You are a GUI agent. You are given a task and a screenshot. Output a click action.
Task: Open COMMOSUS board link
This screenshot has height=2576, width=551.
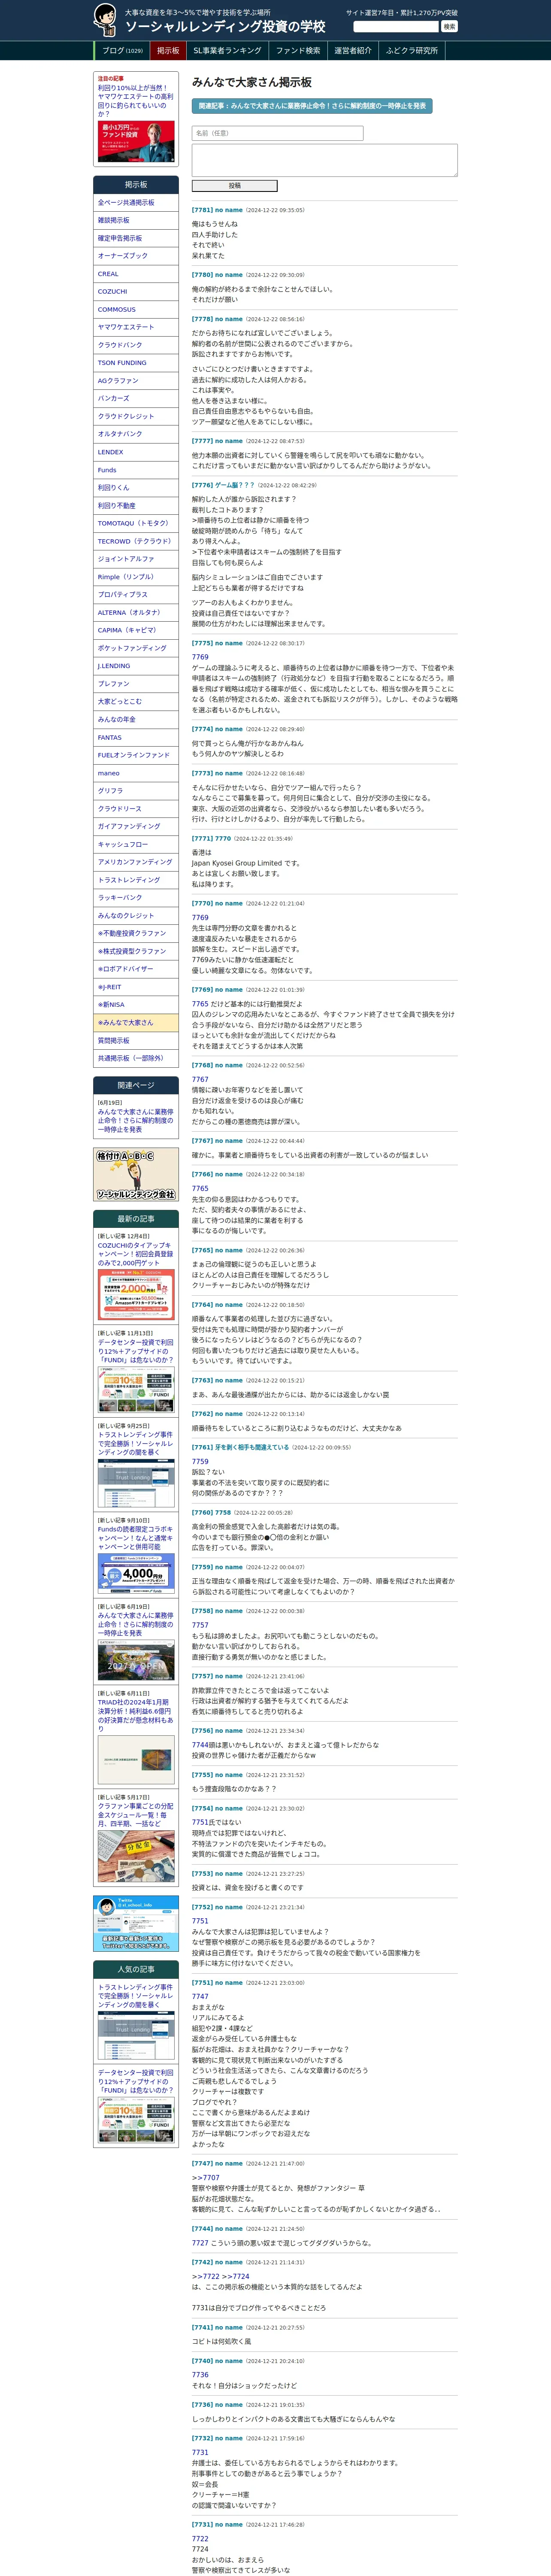[x=136, y=310]
